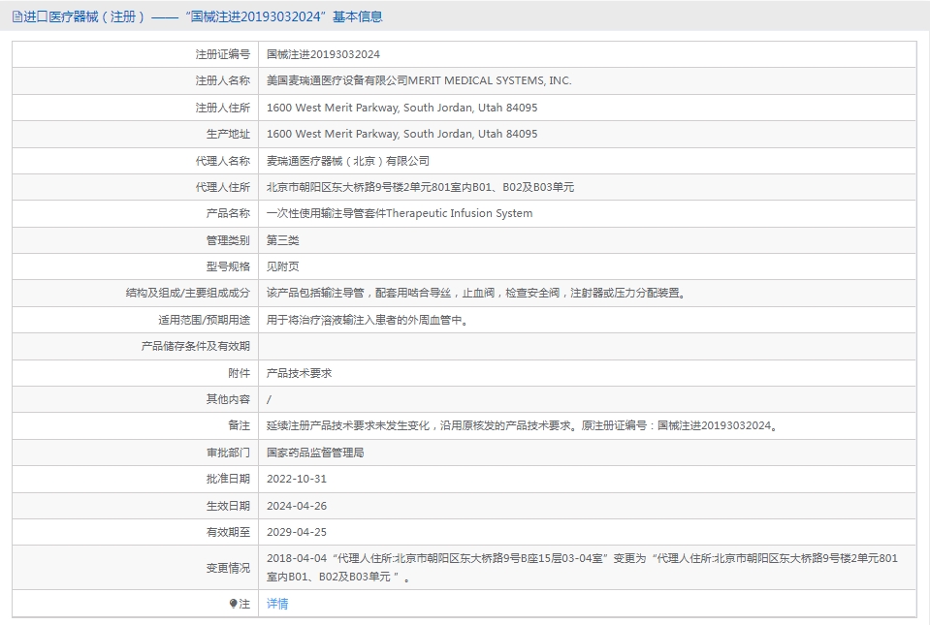
Task: Click approval department 国家药品监督管理局
Action: click(x=315, y=453)
